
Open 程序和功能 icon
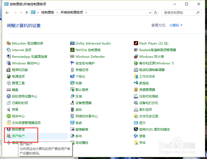pos(8,70)
